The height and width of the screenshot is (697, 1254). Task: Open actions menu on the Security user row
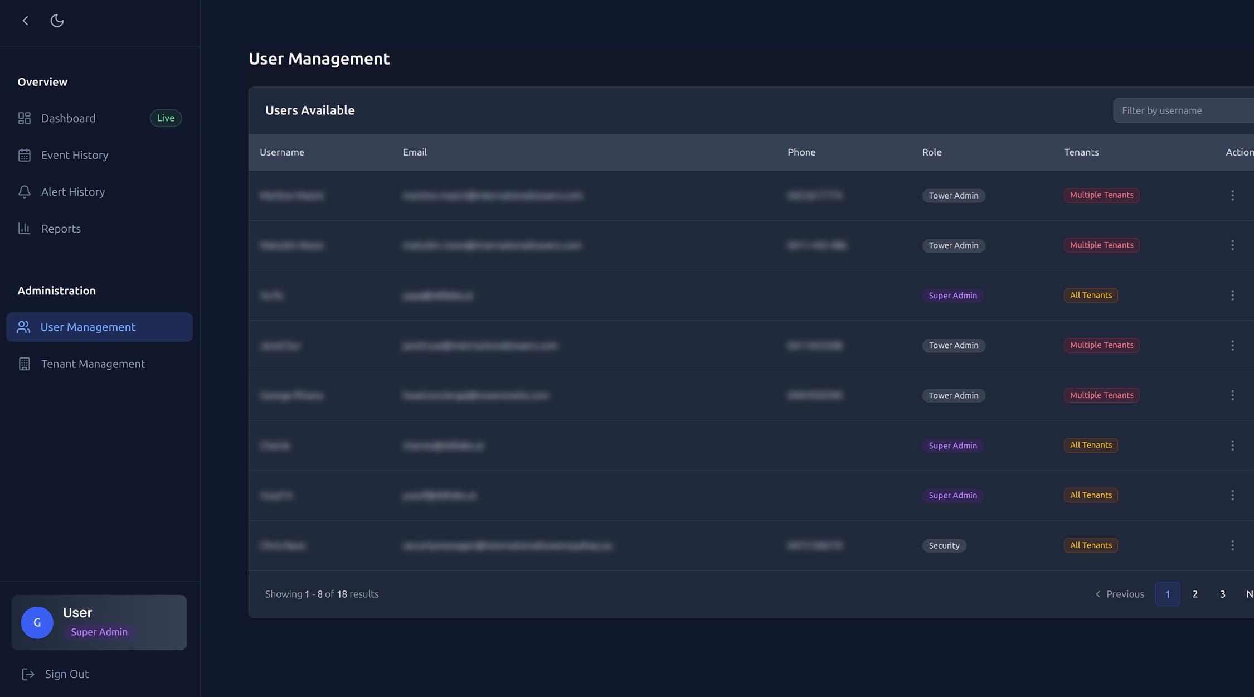1233,545
